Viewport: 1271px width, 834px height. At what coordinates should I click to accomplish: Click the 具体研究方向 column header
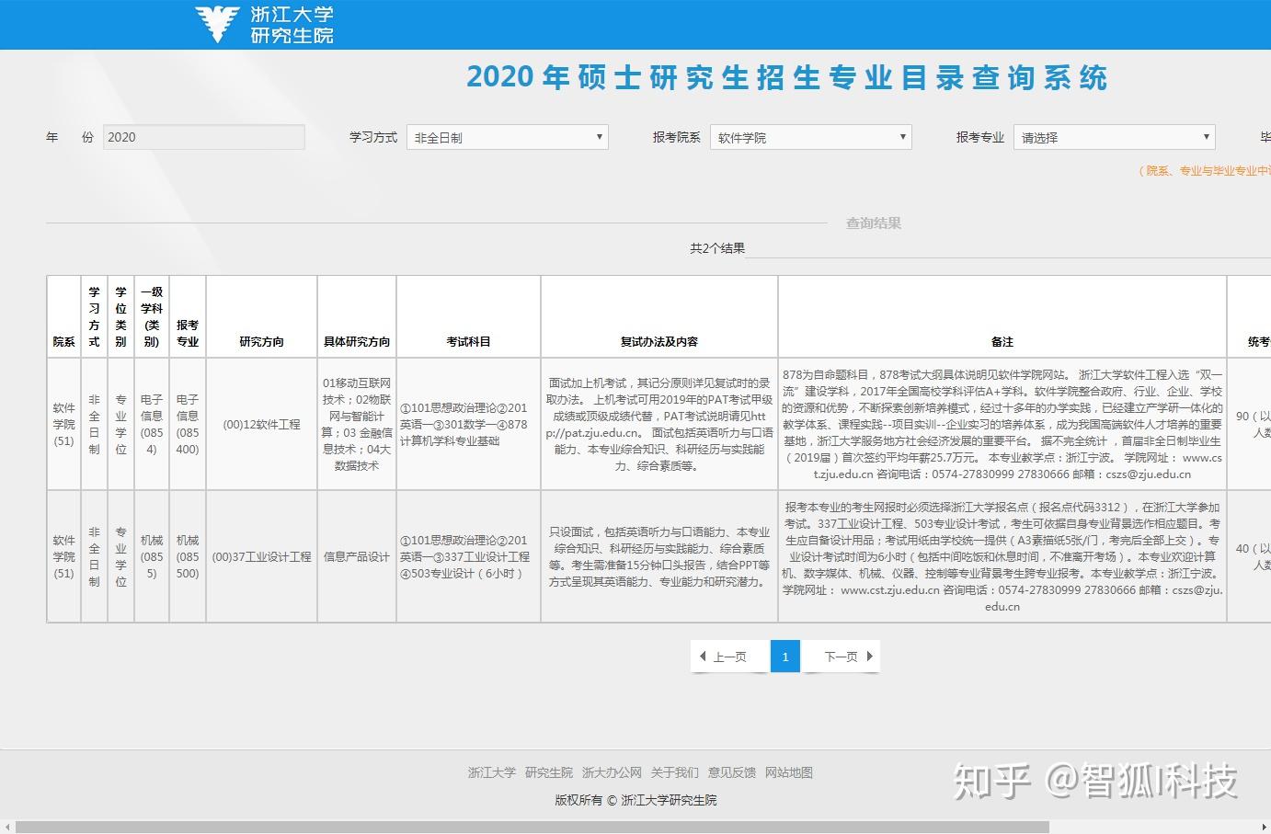tap(357, 316)
